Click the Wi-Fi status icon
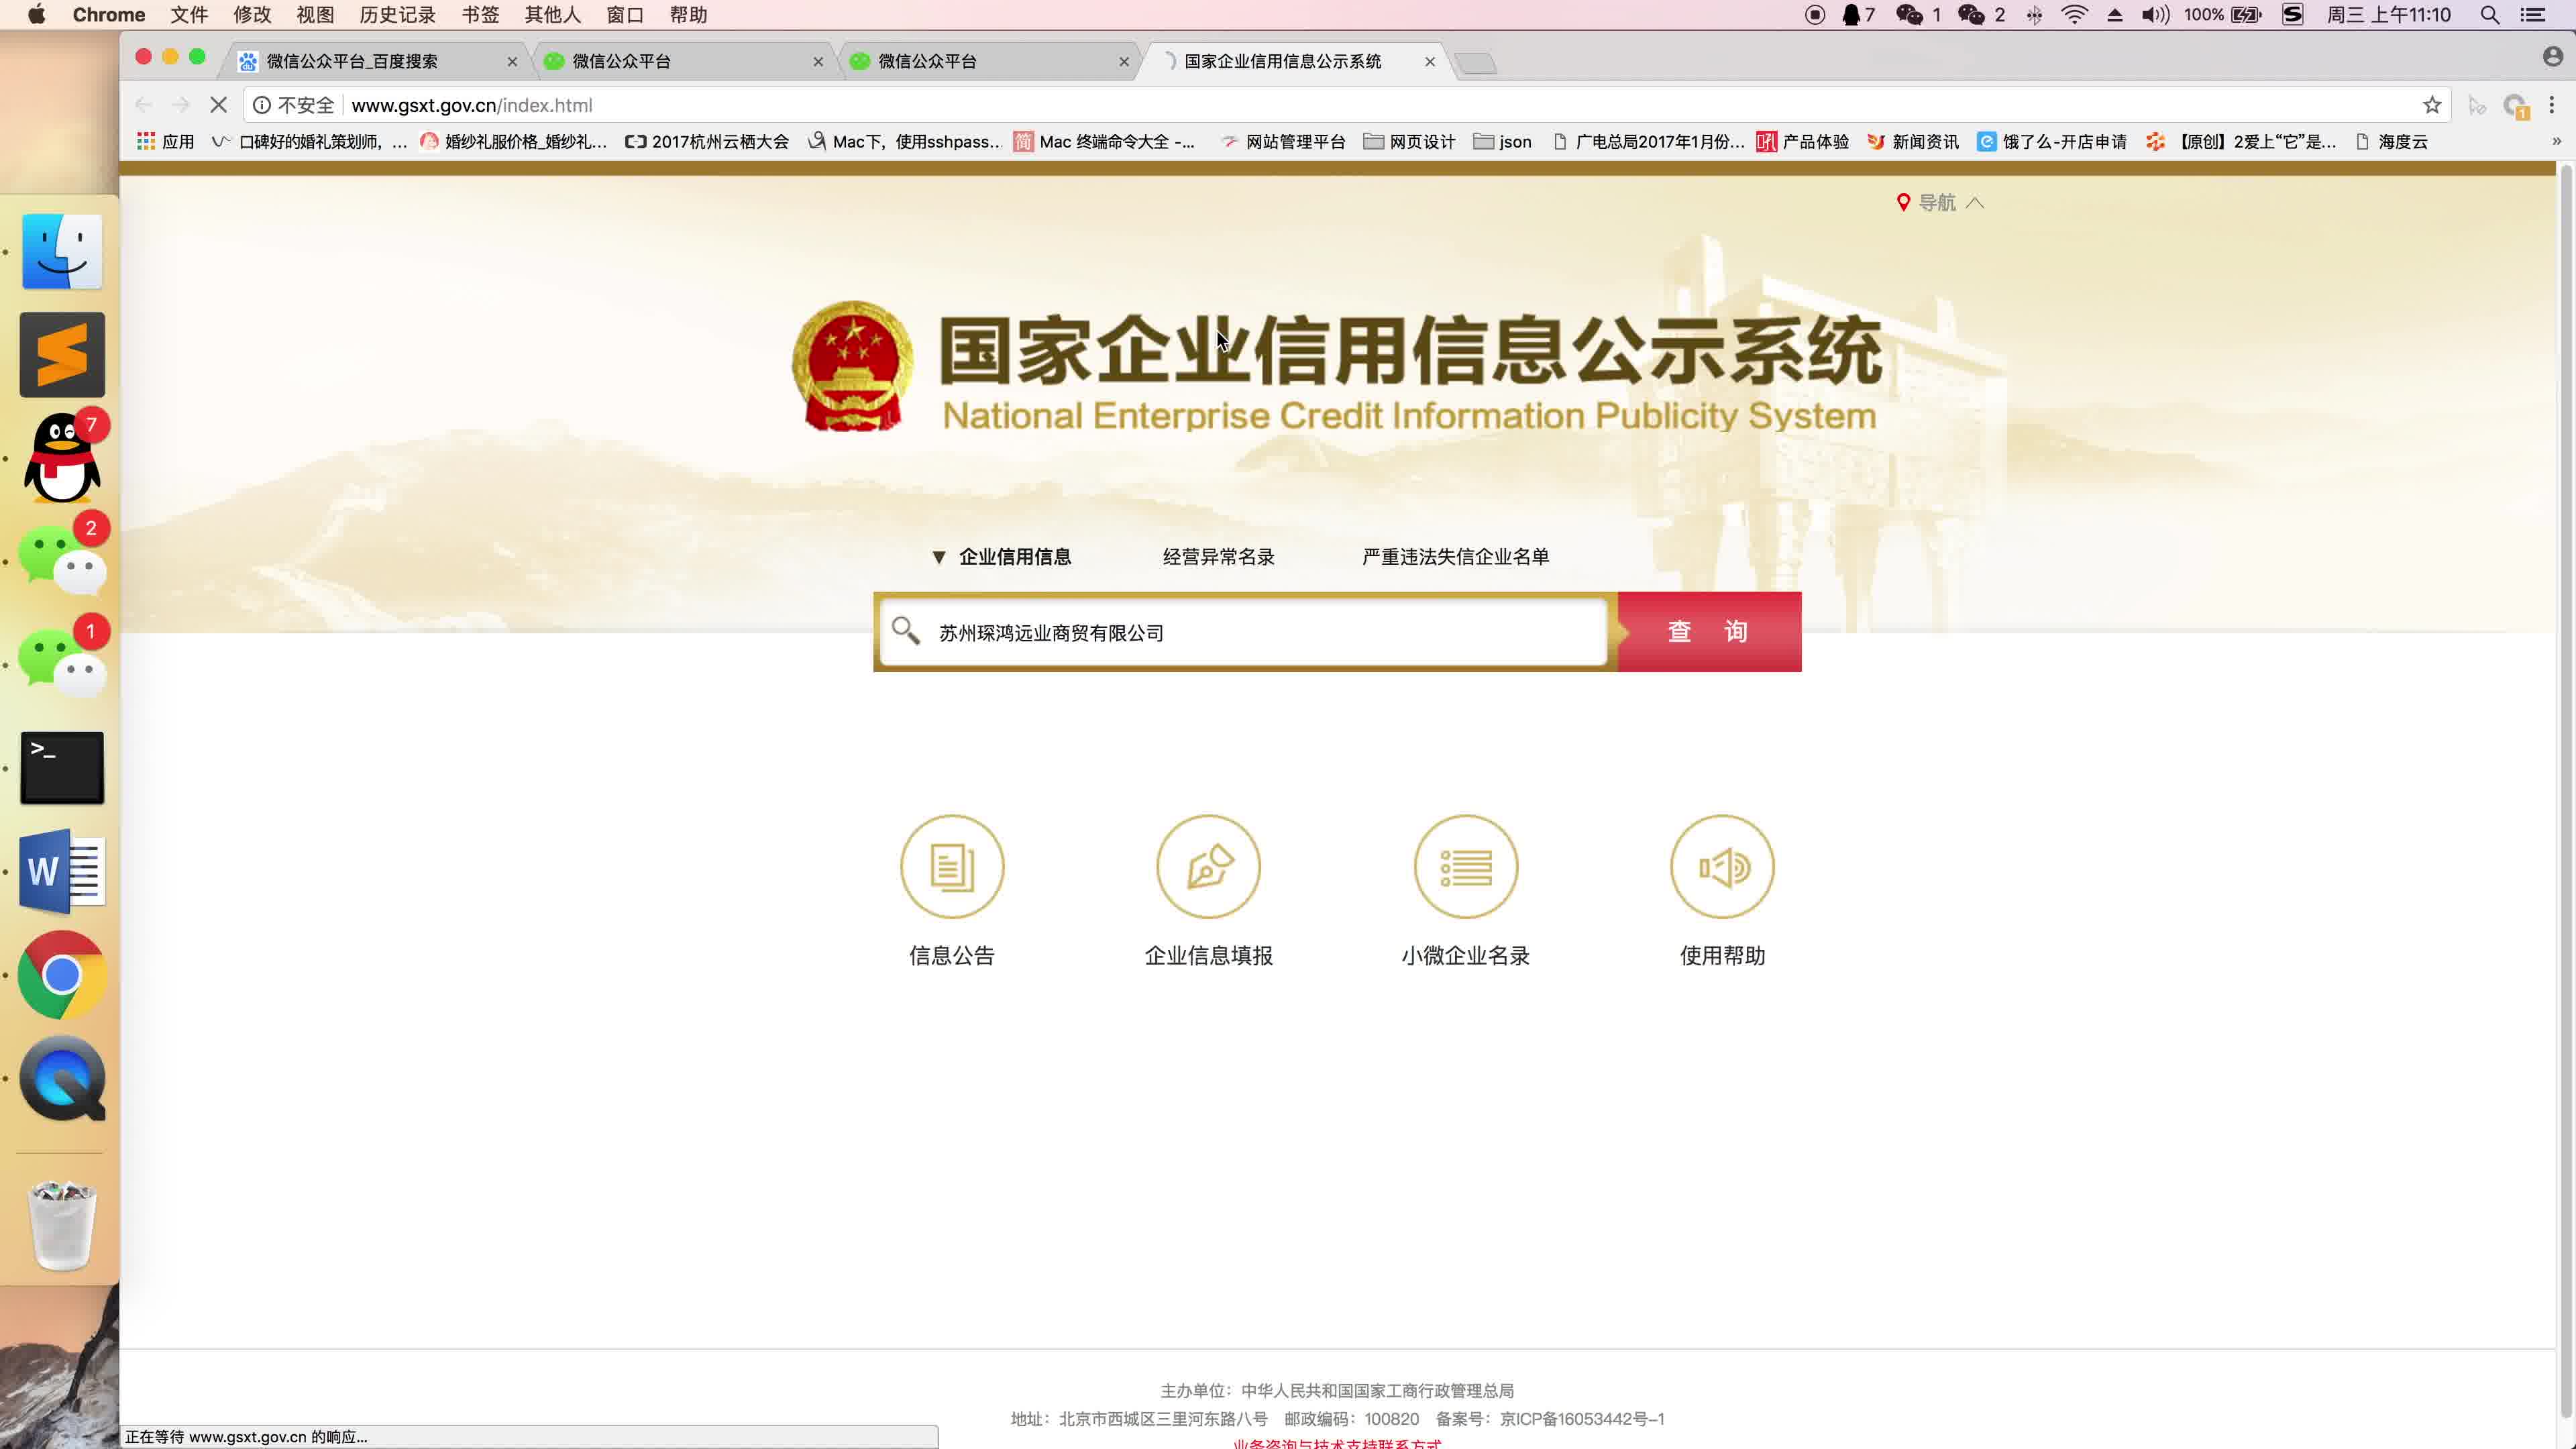 2074,15
